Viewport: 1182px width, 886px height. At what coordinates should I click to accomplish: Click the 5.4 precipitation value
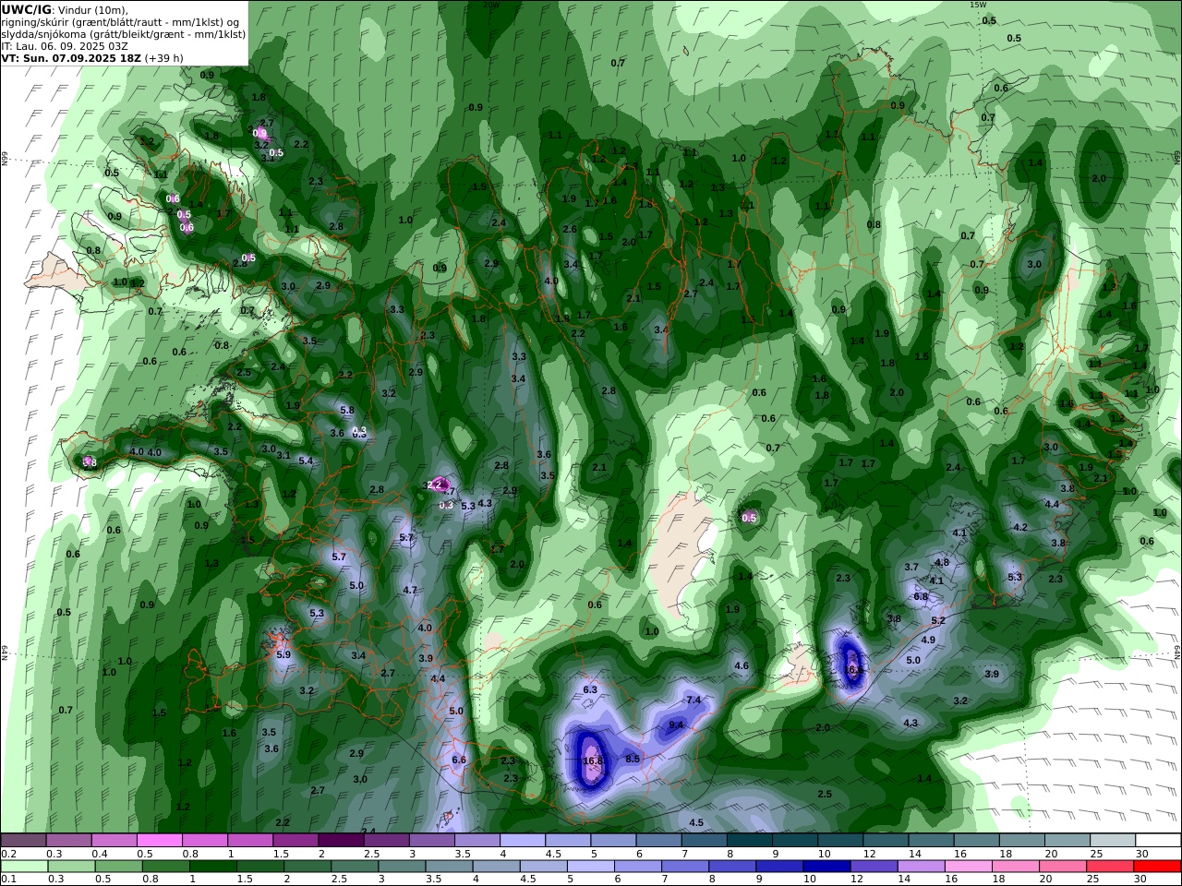306,461
